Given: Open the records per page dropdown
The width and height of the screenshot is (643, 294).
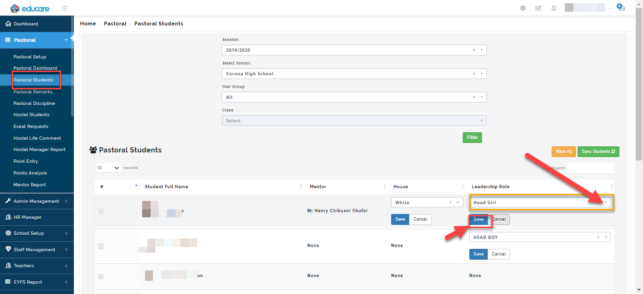Looking at the screenshot, I should [108, 168].
